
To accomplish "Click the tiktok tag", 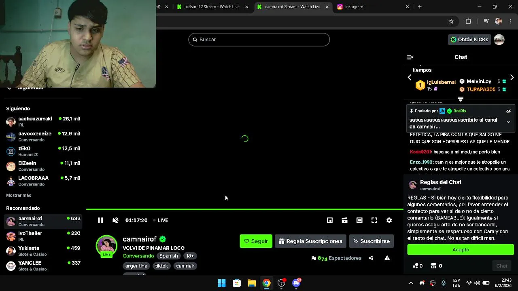I will (161, 266).
